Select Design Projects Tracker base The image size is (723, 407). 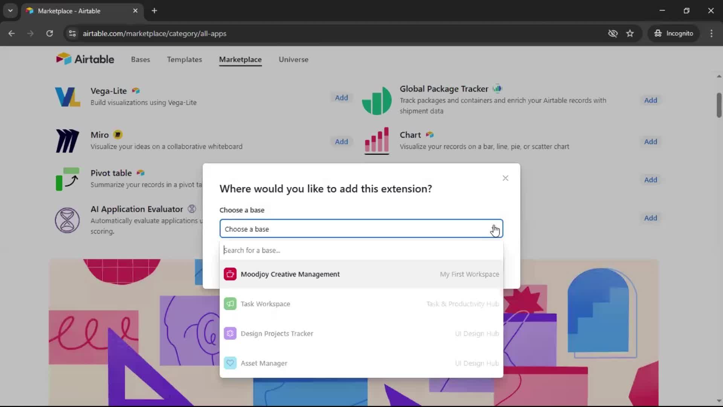coord(361,334)
